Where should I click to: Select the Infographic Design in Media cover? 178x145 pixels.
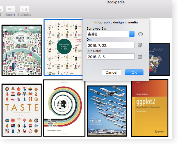(63, 47)
